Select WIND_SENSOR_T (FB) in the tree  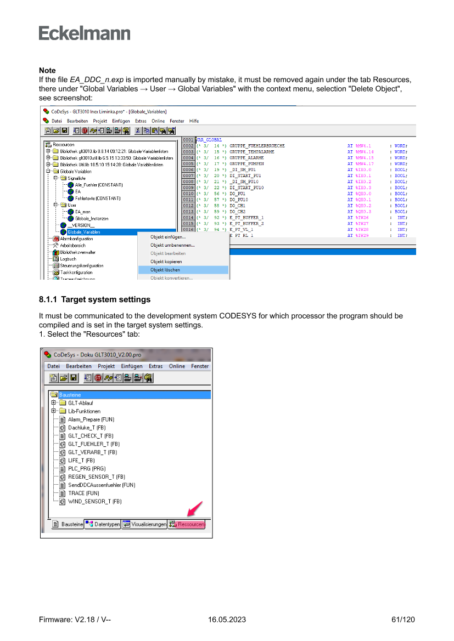[x=94, y=502]
